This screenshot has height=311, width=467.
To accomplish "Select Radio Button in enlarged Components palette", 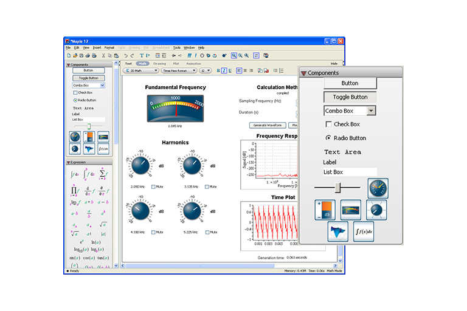I will (x=329, y=138).
